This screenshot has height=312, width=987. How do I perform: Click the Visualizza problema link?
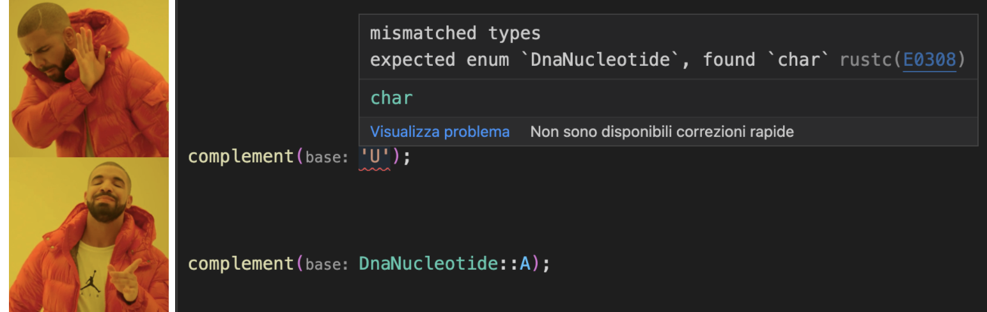440,132
